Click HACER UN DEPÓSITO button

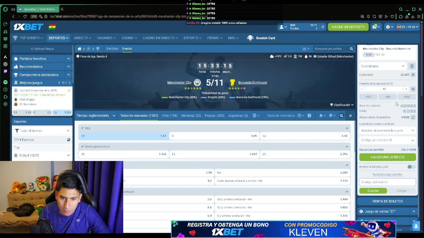coord(348,27)
